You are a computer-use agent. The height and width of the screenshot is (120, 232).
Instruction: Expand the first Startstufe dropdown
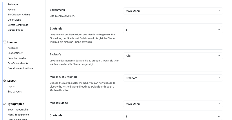click(173, 30)
